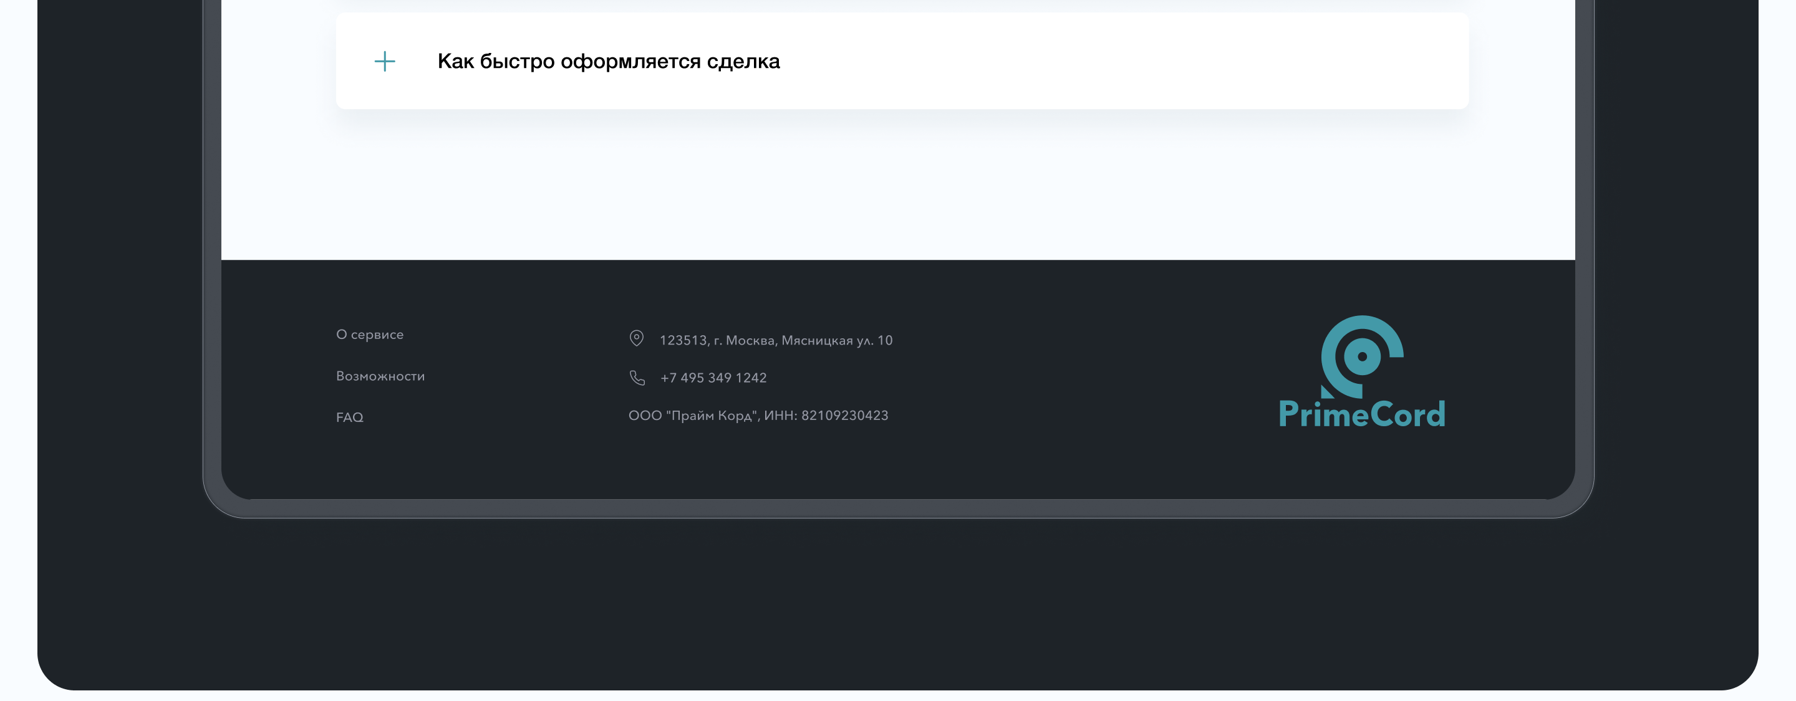Select the postal code 123513
Screen dimensions: 1796x701
click(683, 341)
